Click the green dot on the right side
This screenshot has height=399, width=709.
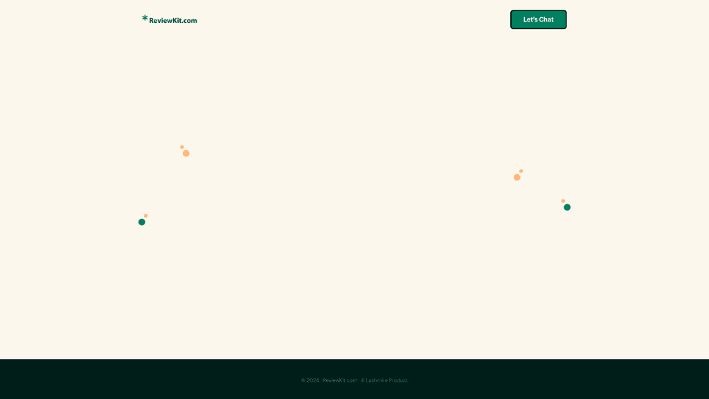567,207
